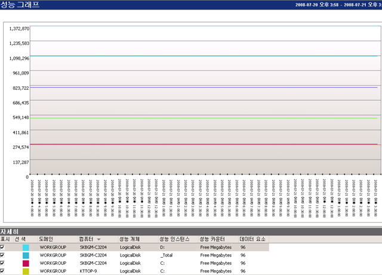Viewport: 382px width, 275px height.
Task: Select the D: instance cell
Action: [162, 247]
